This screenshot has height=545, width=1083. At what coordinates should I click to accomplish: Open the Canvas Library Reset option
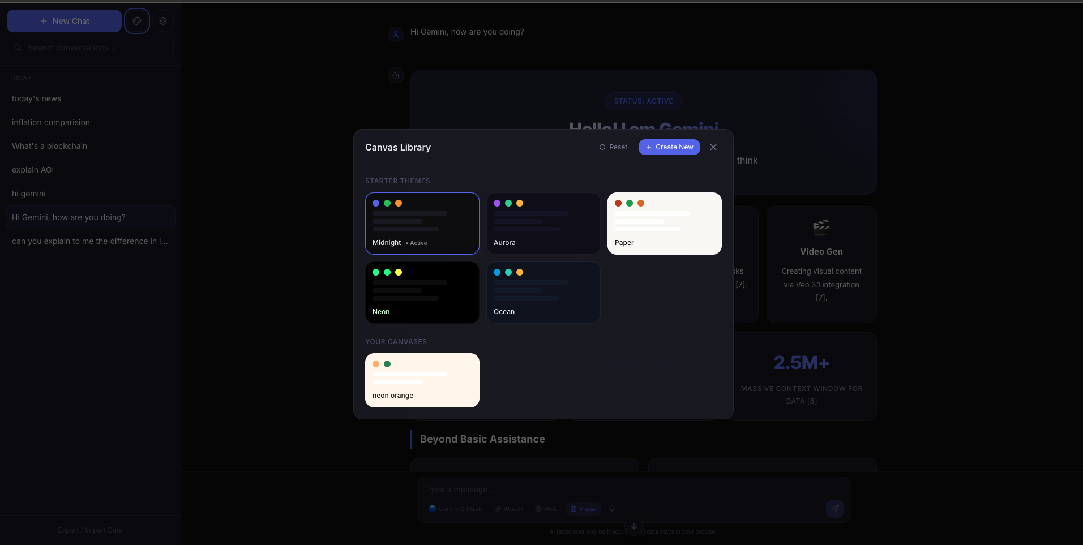pos(613,147)
